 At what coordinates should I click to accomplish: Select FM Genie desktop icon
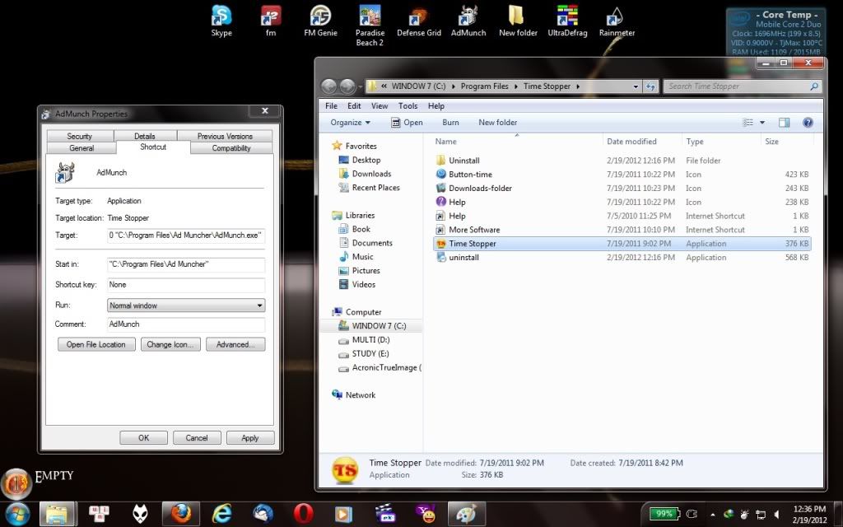pos(320,21)
